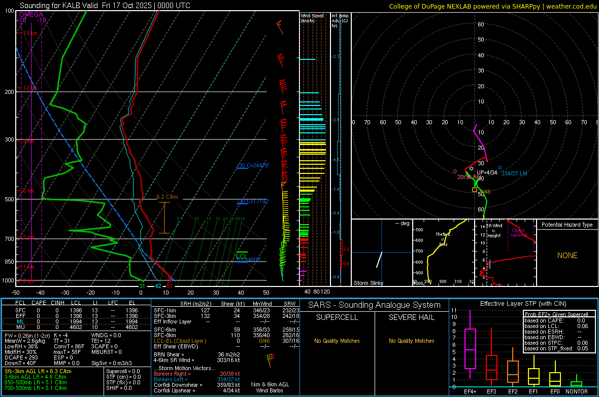The height and width of the screenshot is (397, 599).
Task: Click the '334/37 LM' hodograph label
Action: coord(514,174)
